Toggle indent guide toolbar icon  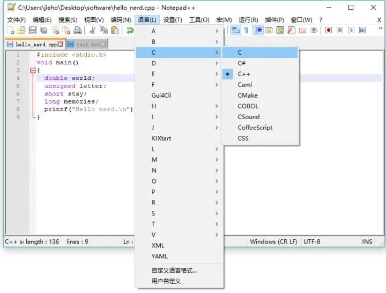(x=258, y=30)
